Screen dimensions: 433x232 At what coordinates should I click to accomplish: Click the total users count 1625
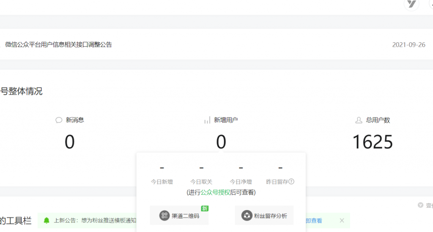pos(373,142)
